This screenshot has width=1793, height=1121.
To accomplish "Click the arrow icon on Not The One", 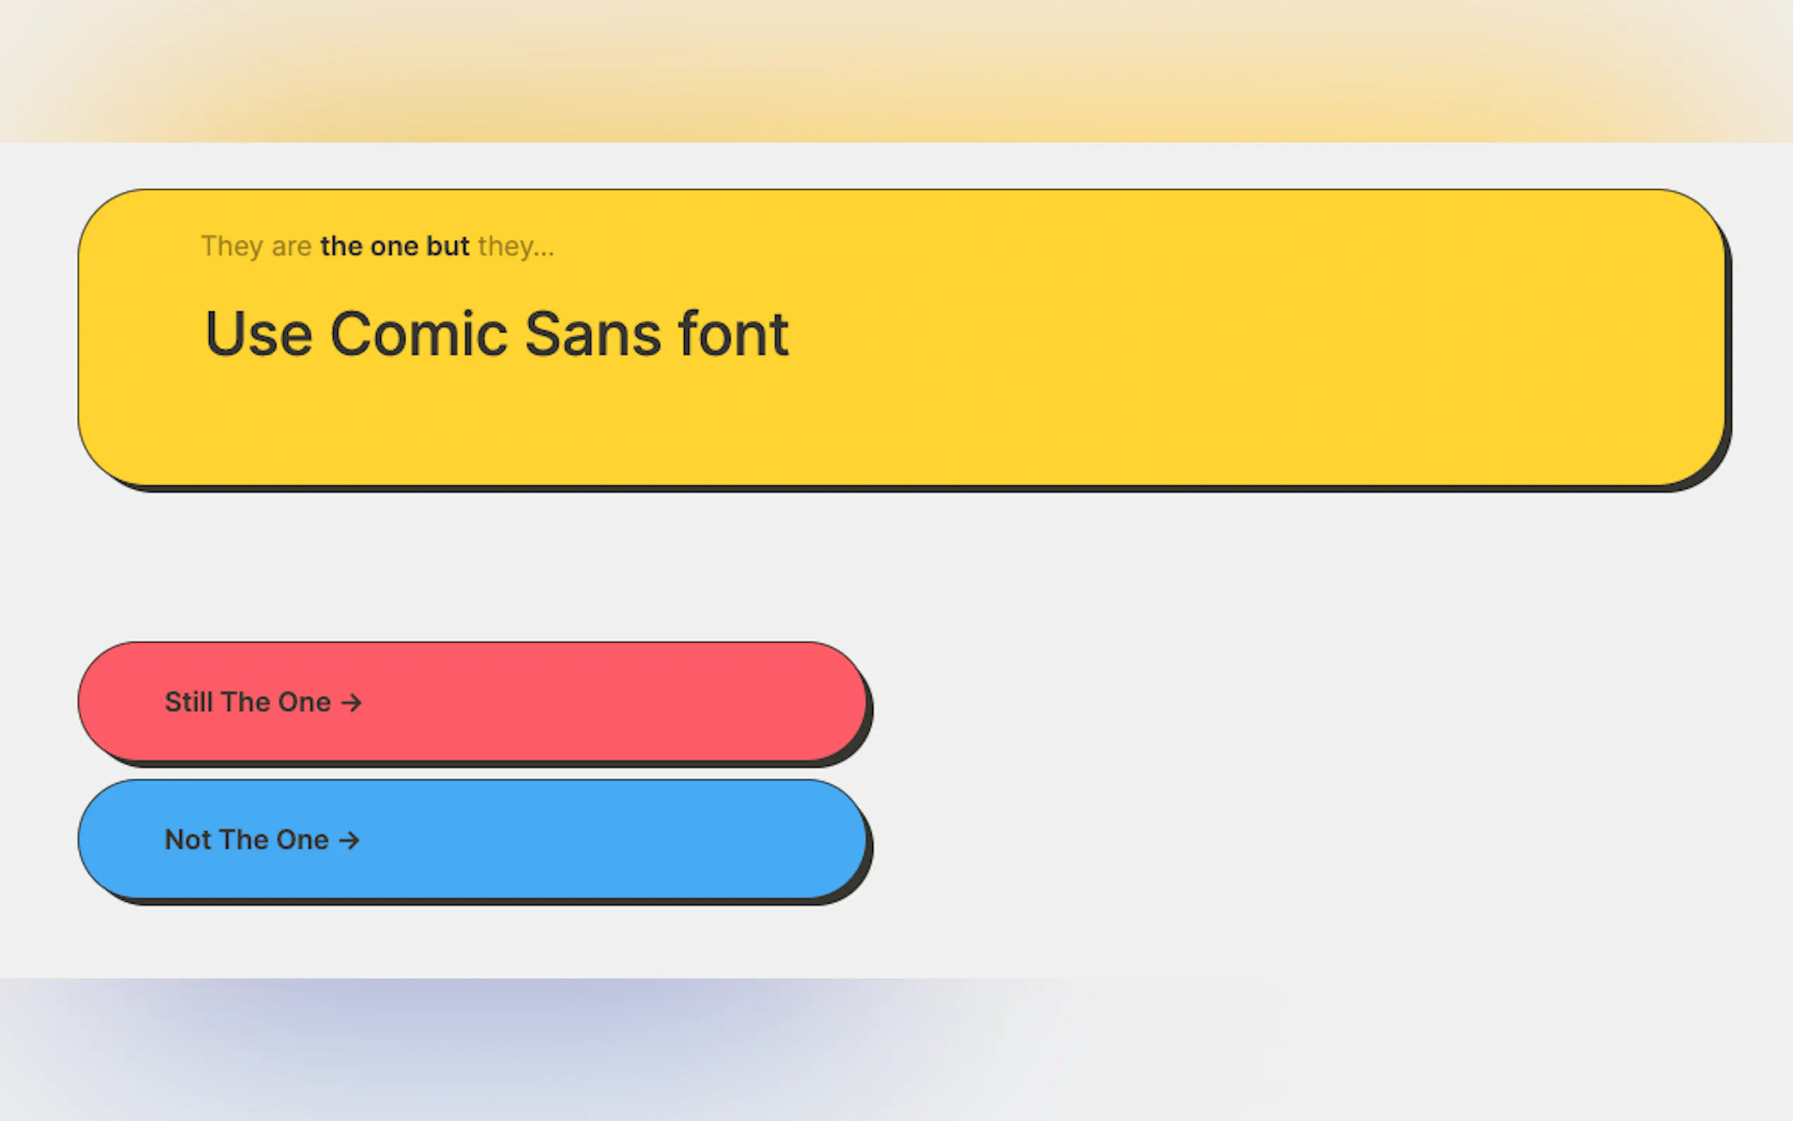I will (x=349, y=840).
